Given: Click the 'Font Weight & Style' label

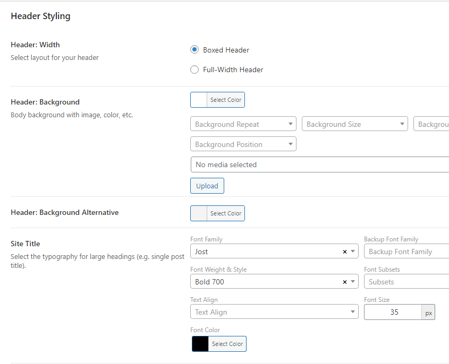Looking at the screenshot, I should tap(218, 270).
